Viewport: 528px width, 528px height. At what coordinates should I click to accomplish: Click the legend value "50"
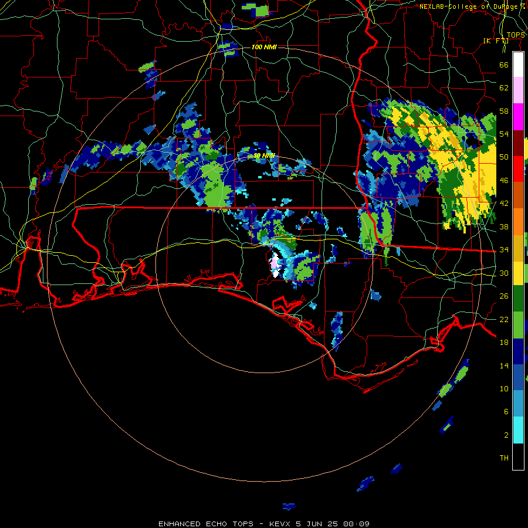point(504,157)
